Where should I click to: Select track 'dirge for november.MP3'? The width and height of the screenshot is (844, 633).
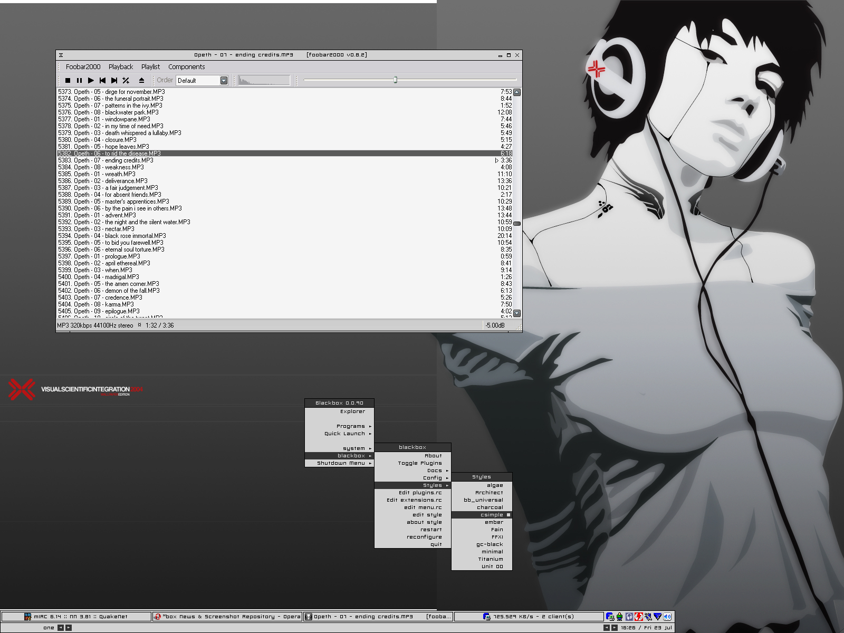point(285,92)
